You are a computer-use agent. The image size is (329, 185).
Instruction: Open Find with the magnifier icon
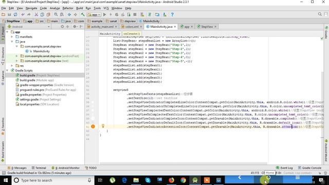tap(56, 15)
